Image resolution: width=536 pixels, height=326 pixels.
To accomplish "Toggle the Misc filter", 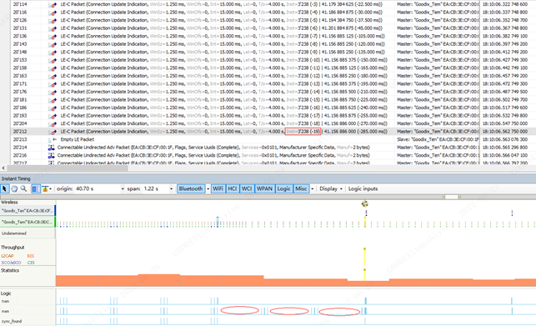I will (x=301, y=188).
